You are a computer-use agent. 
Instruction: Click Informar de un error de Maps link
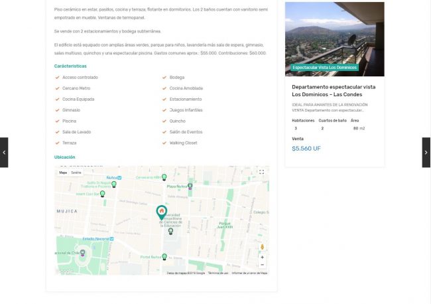pos(249,273)
